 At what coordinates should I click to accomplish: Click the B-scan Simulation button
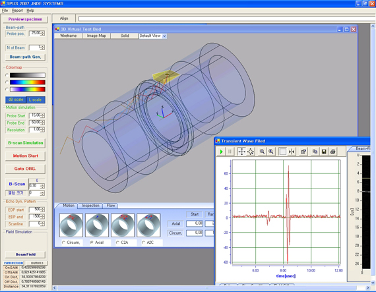coord(25,143)
